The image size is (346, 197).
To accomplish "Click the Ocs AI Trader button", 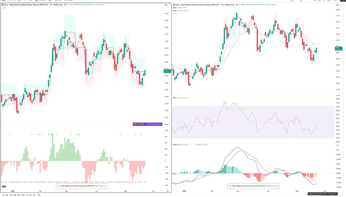I will coord(138,124).
